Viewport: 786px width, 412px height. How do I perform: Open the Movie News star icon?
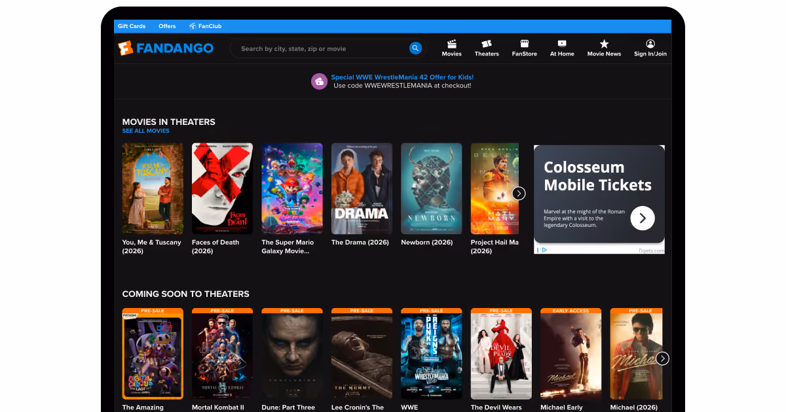click(604, 44)
